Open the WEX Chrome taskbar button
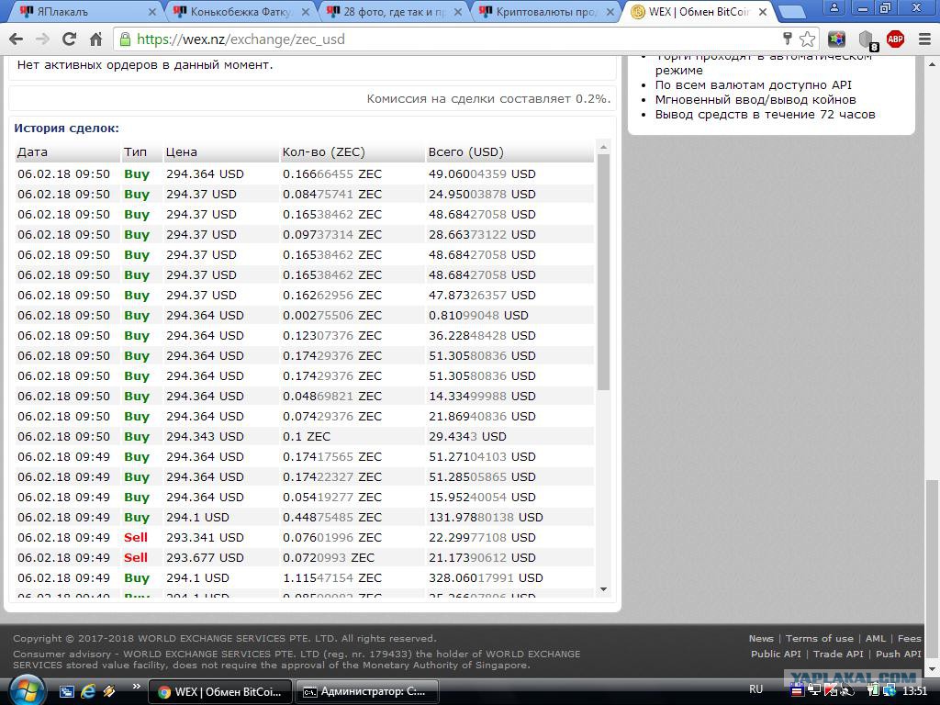Screen dimensions: 940x705 pos(219,692)
